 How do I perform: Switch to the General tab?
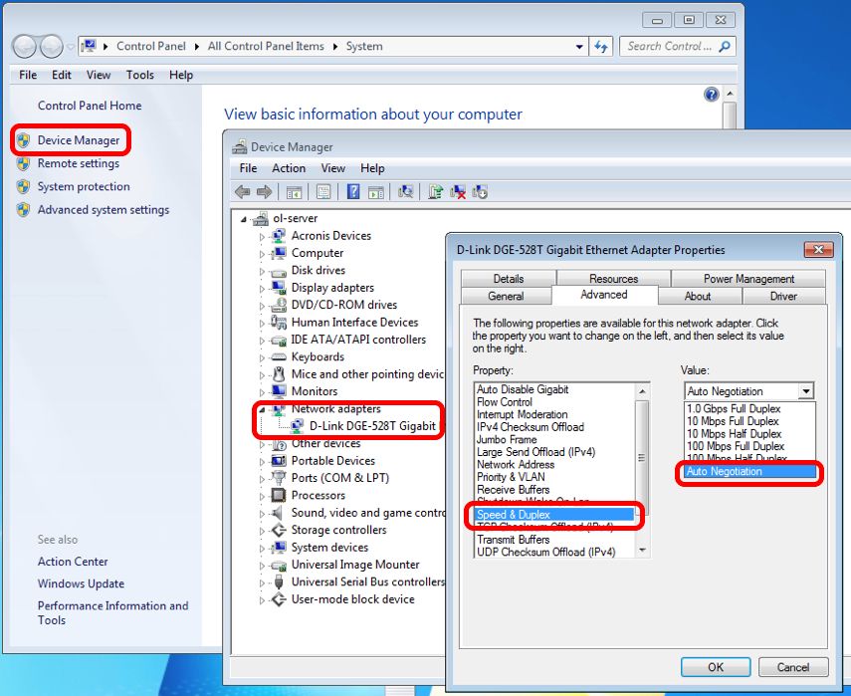click(506, 296)
